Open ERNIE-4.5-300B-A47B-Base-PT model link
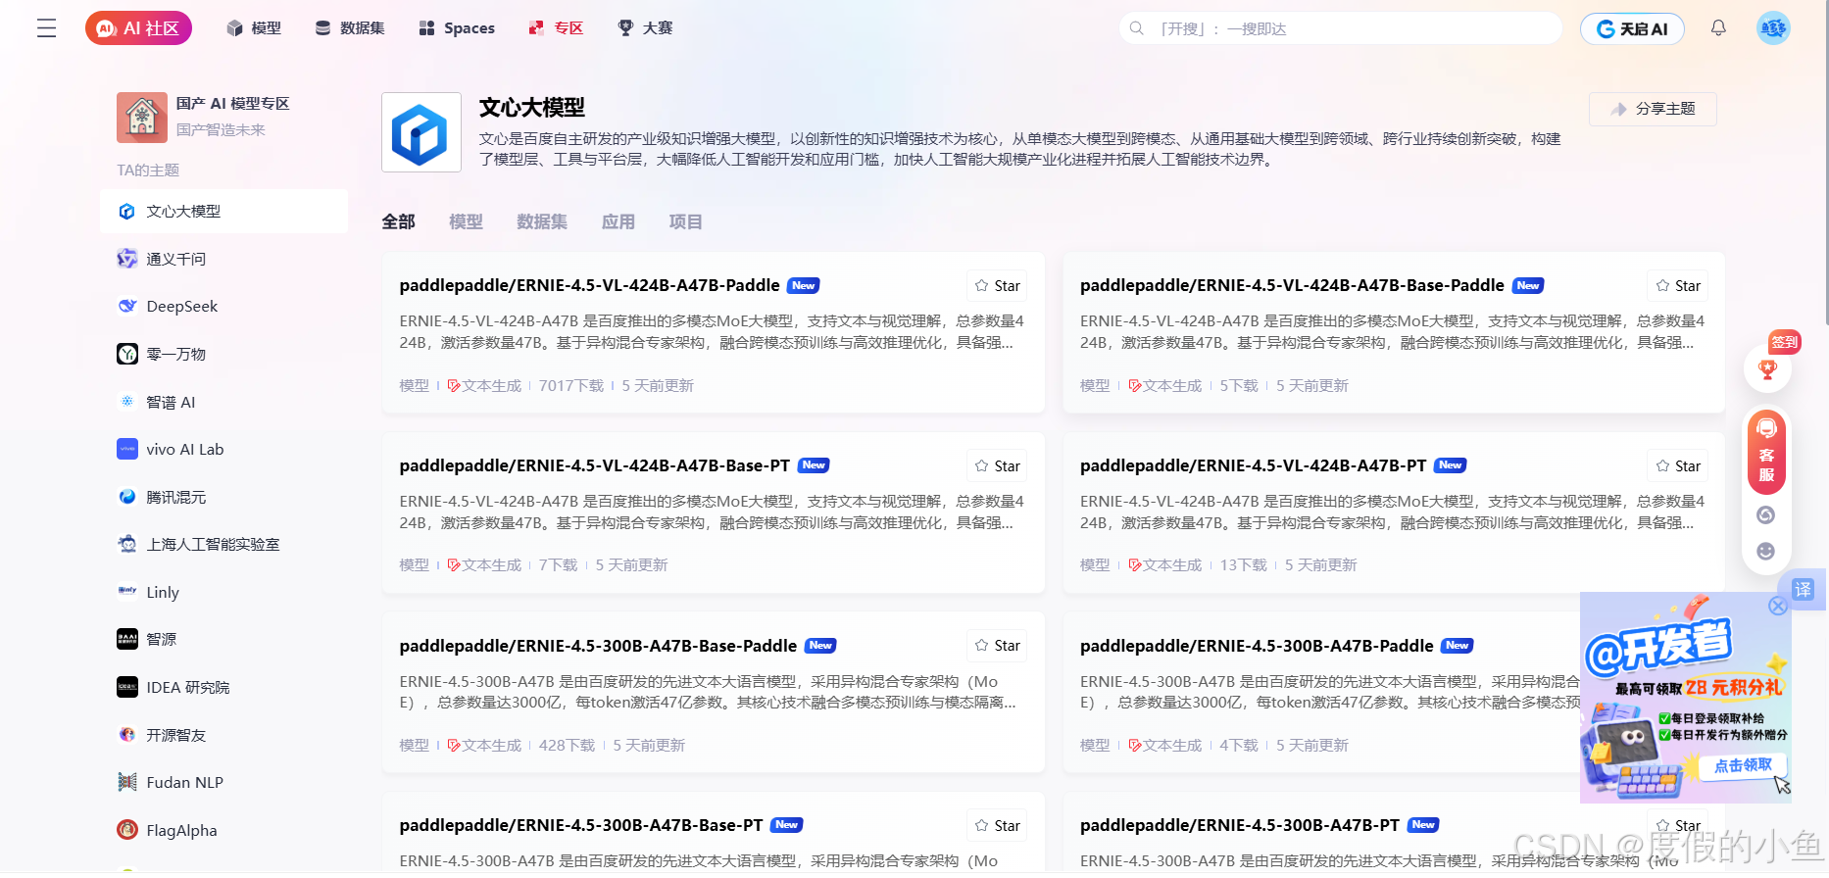Screen dimensions: 1829x878 (580, 825)
